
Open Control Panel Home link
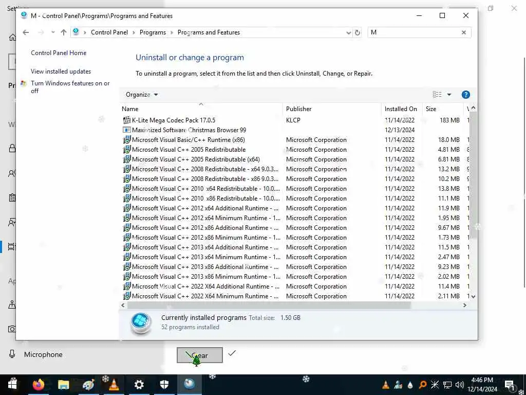[x=59, y=53]
